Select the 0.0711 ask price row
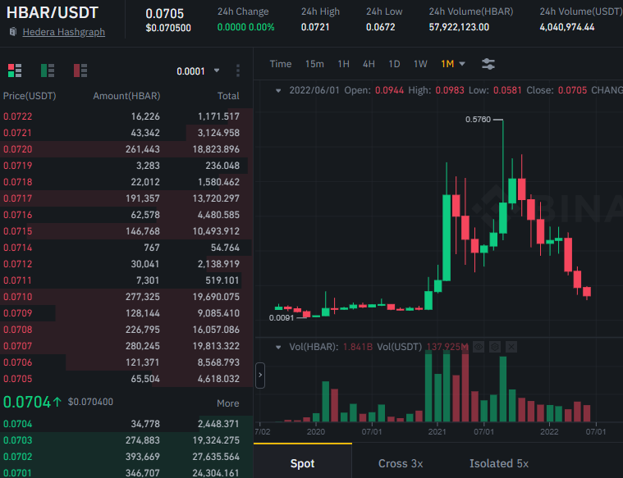This screenshot has width=623, height=478. coord(126,280)
